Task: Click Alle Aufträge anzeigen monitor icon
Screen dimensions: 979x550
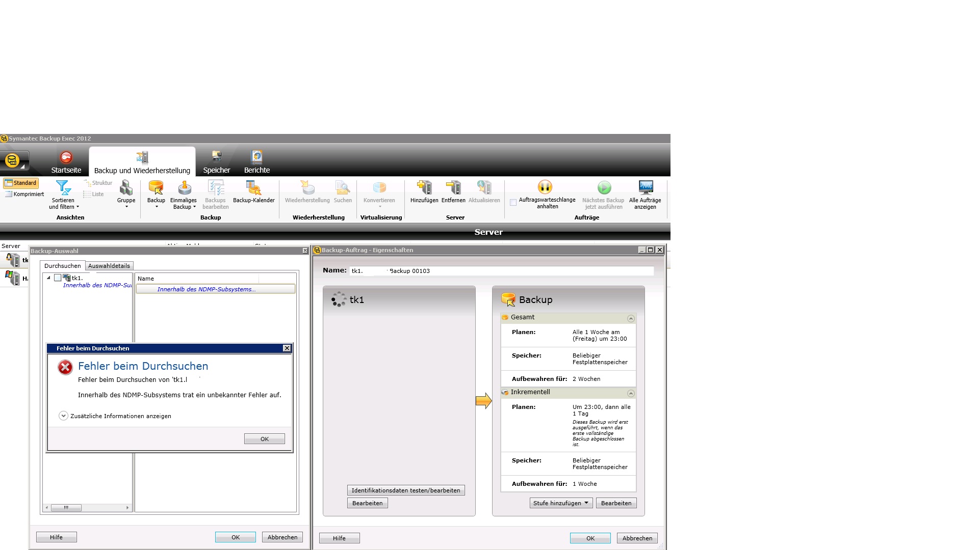Action: pos(646,187)
